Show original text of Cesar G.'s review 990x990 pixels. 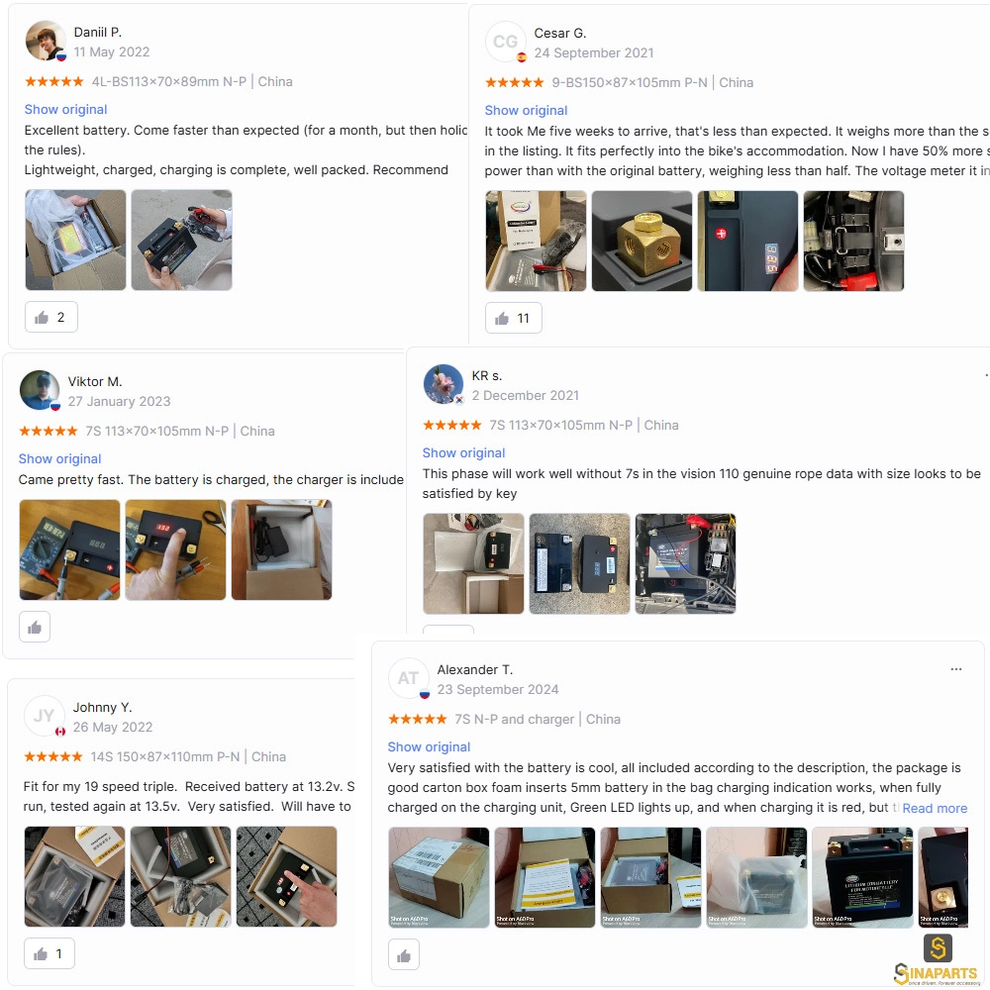pos(526,111)
